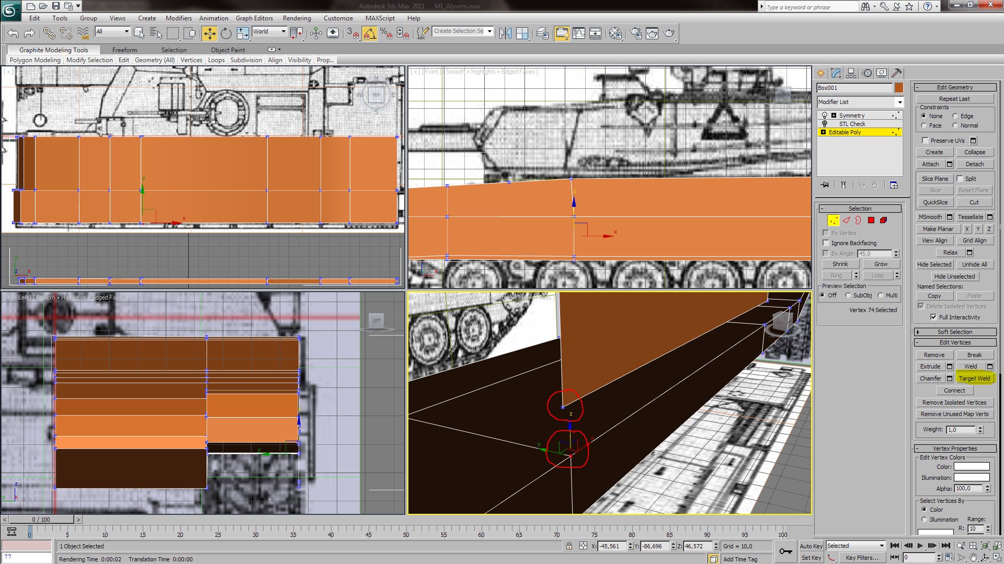1004x564 pixels.
Task: Open the Hierarchy command panel tab
Action: coord(851,73)
